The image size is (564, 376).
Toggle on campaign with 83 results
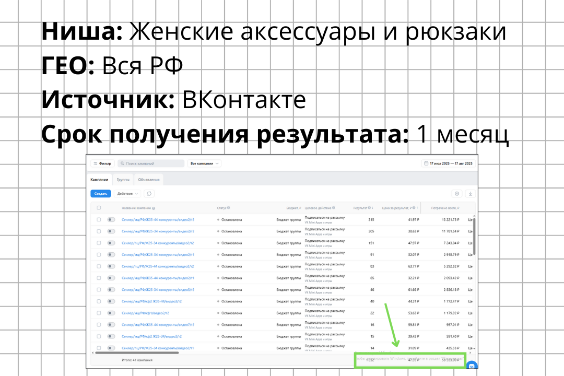[111, 266]
